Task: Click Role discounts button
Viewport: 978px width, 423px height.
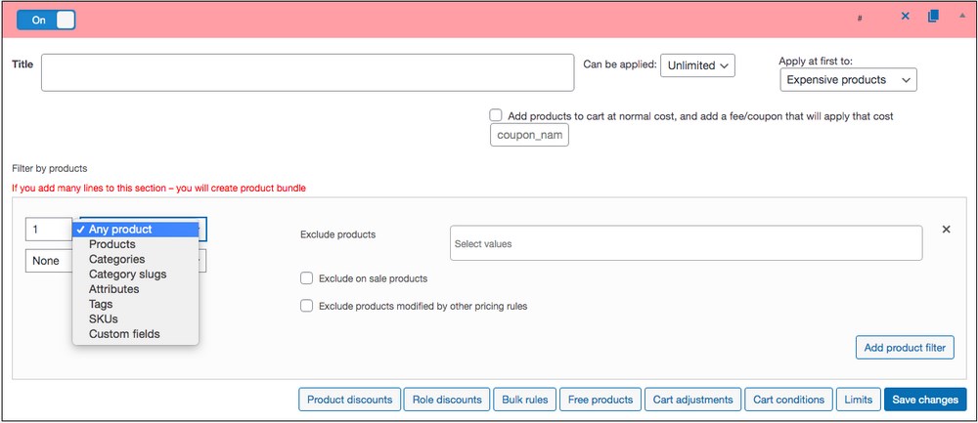Action: [x=447, y=400]
